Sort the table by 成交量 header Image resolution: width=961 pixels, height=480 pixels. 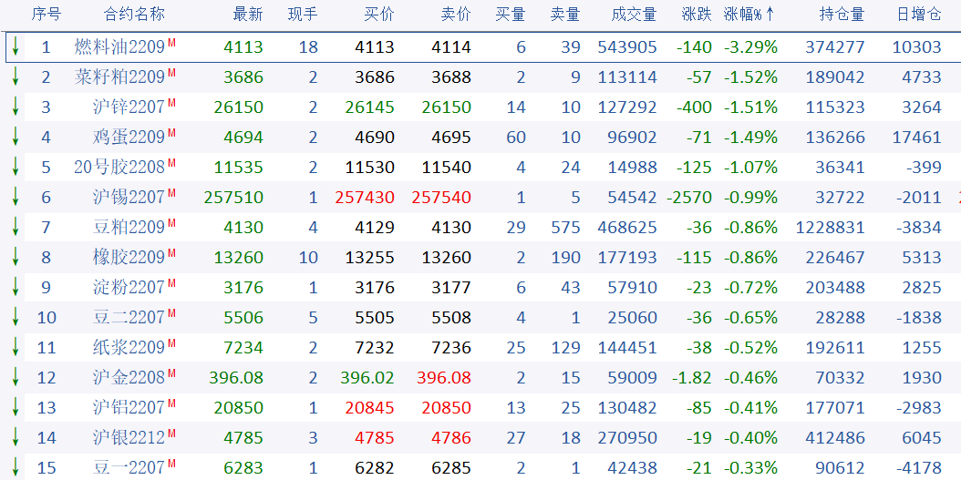(635, 14)
